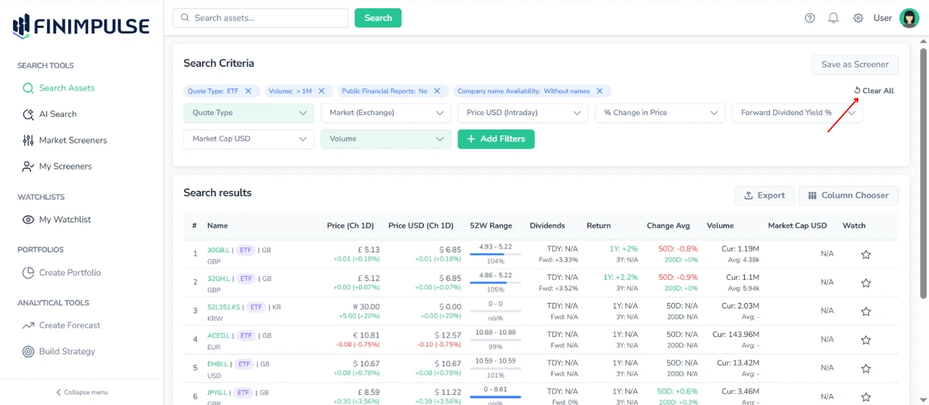This screenshot has height=405, width=929.
Task: Open settings gear icon in header
Action: click(858, 18)
